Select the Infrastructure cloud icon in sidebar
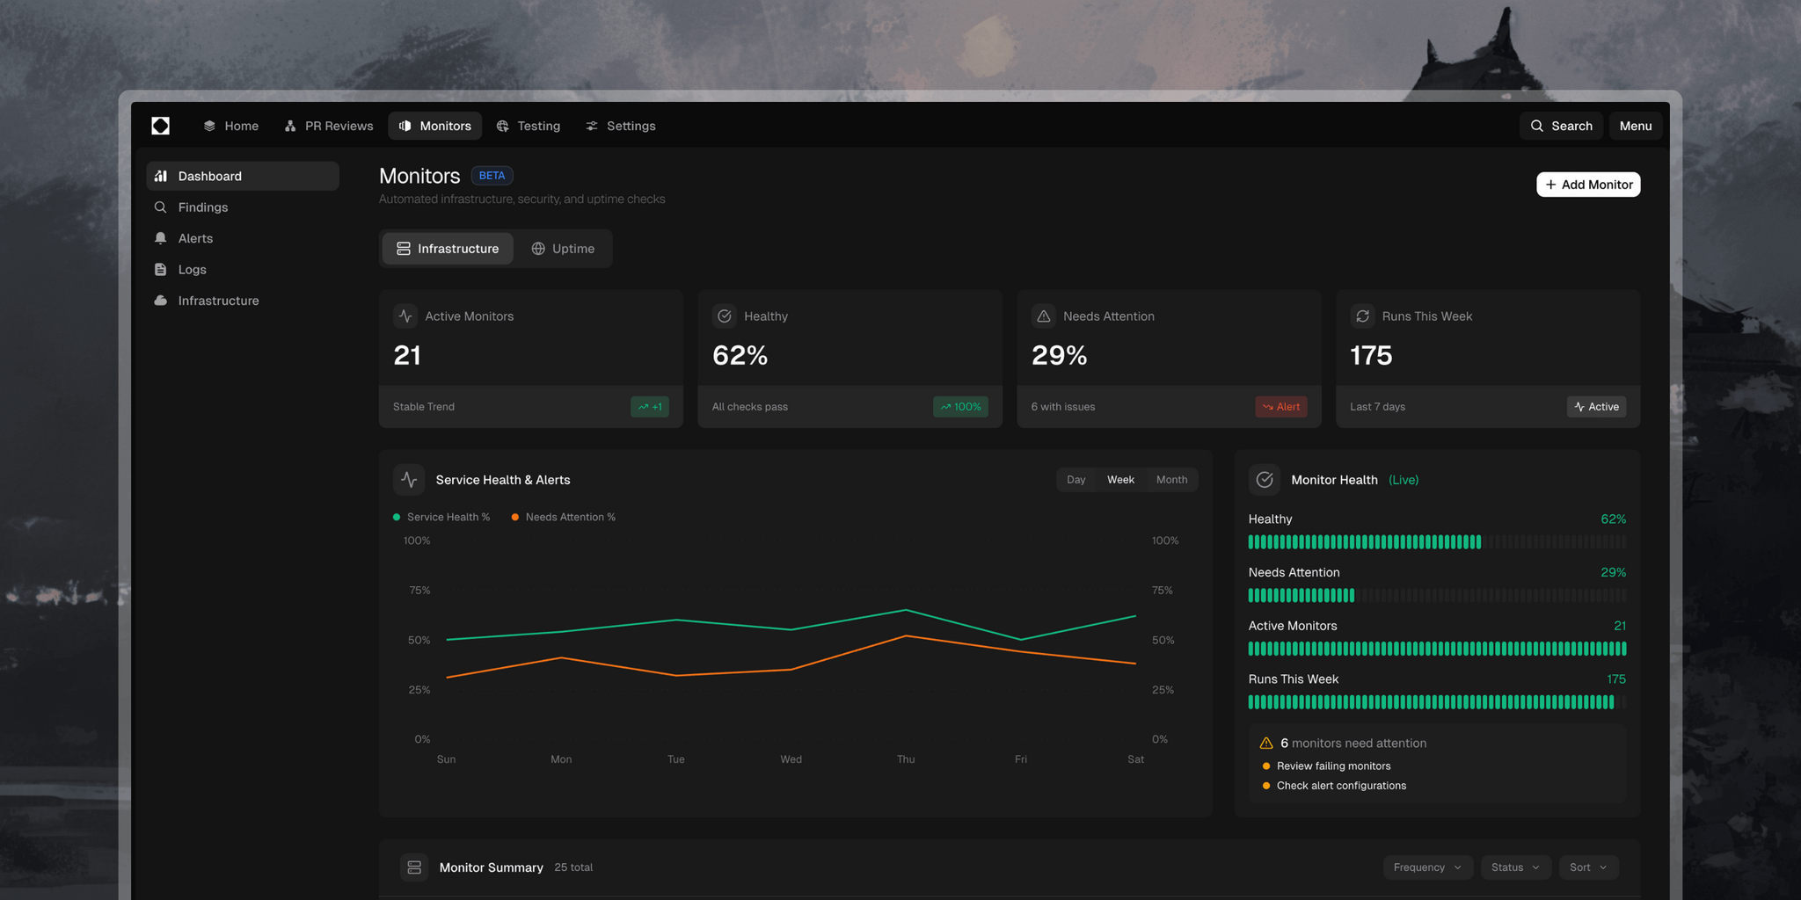Image resolution: width=1801 pixels, height=900 pixels. point(161,300)
